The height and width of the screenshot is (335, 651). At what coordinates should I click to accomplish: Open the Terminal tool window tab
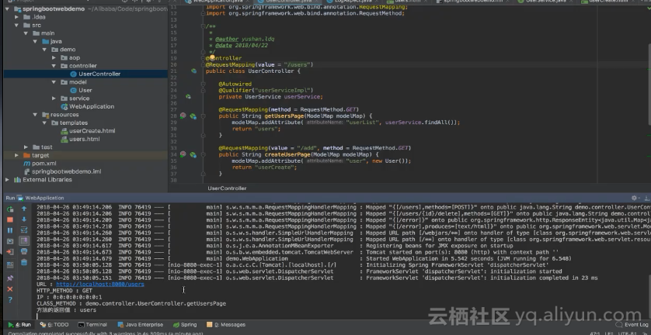point(92,325)
